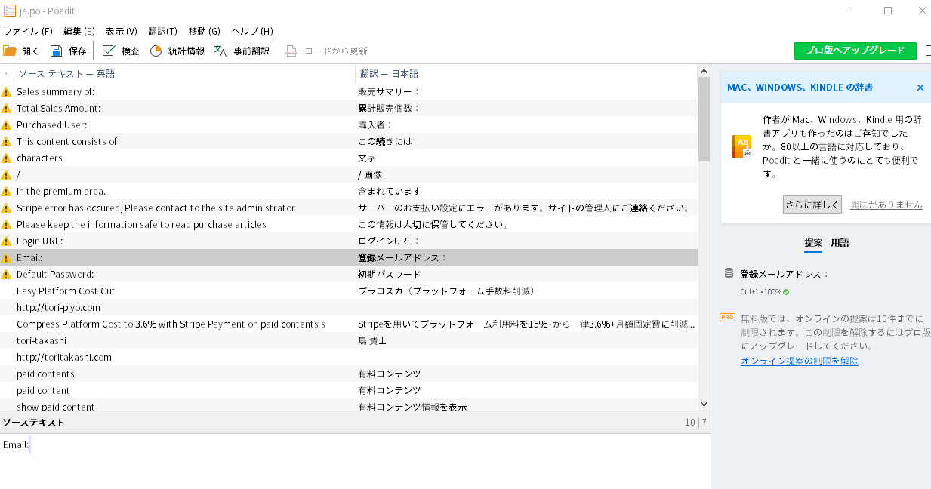The image size is (931, 489).
Task: Click the ソーステキスト panel header
Action: (355, 422)
